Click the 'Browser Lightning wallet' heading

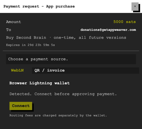[39, 83]
